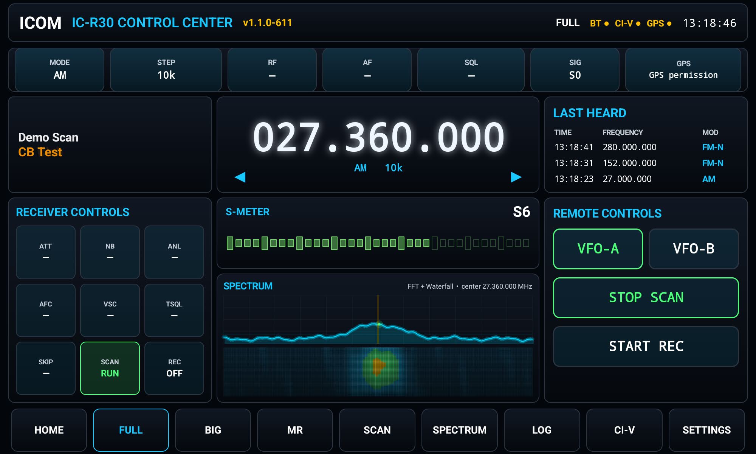Go to the HOME tab
The height and width of the screenshot is (454, 756).
[49, 430]
